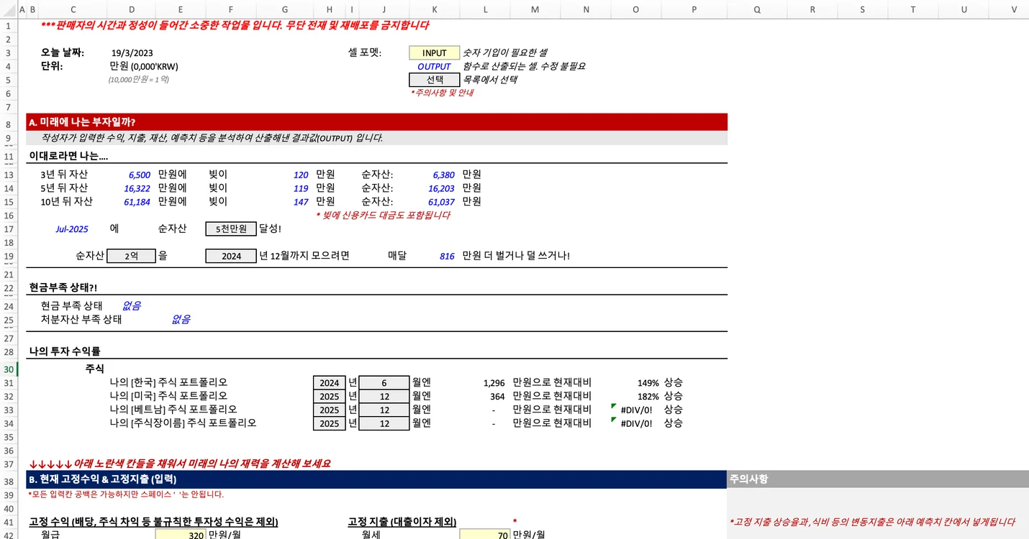Select the 순자산 value 6,380

(444, 175)
